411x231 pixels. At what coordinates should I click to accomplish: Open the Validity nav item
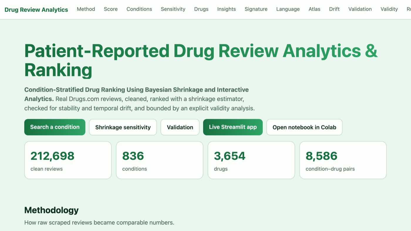pyautogui.click(x=389, y=9)
